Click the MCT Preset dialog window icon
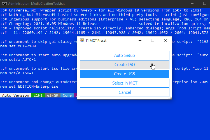Viewport: 210px width, 140px height. pos(82,40)
